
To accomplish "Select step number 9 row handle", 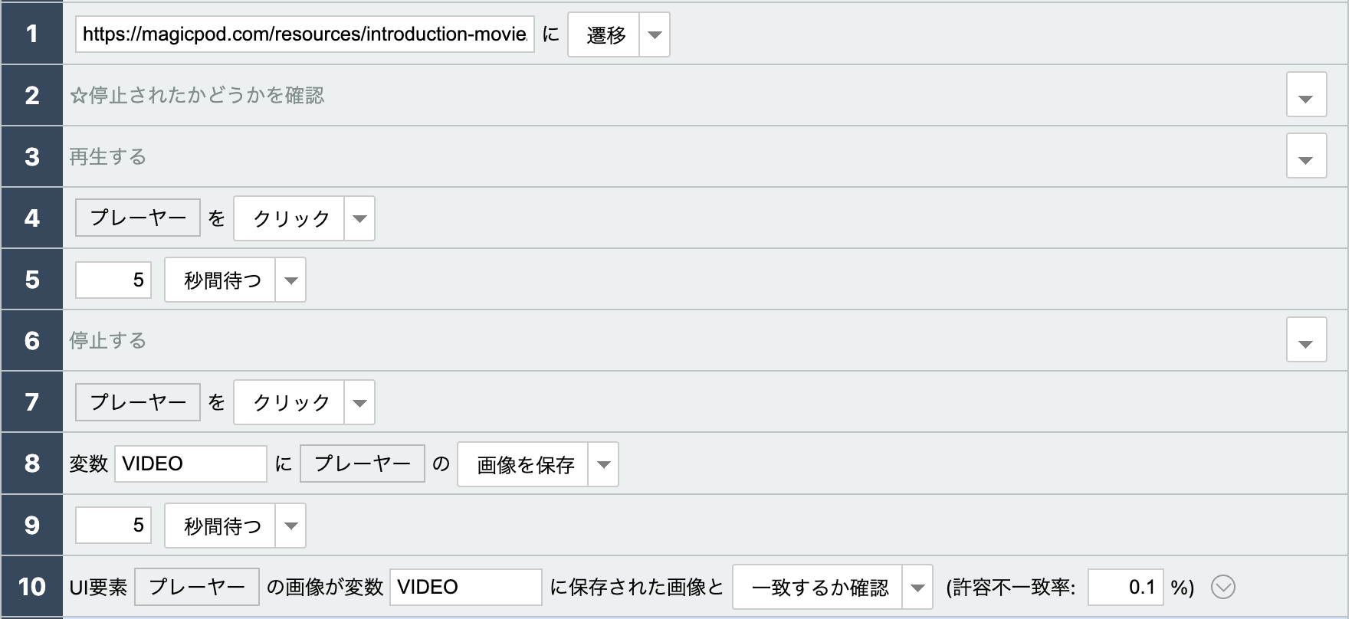I will (x=31, y=525).
